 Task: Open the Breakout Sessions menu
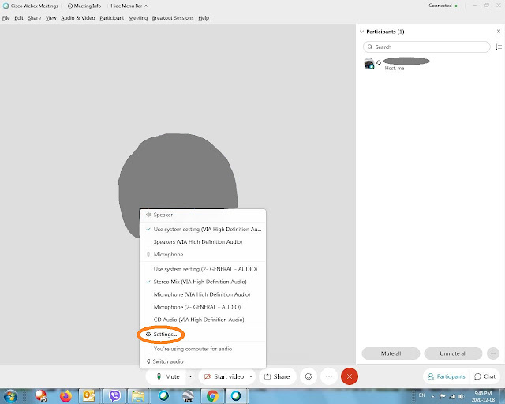point(173,18)
